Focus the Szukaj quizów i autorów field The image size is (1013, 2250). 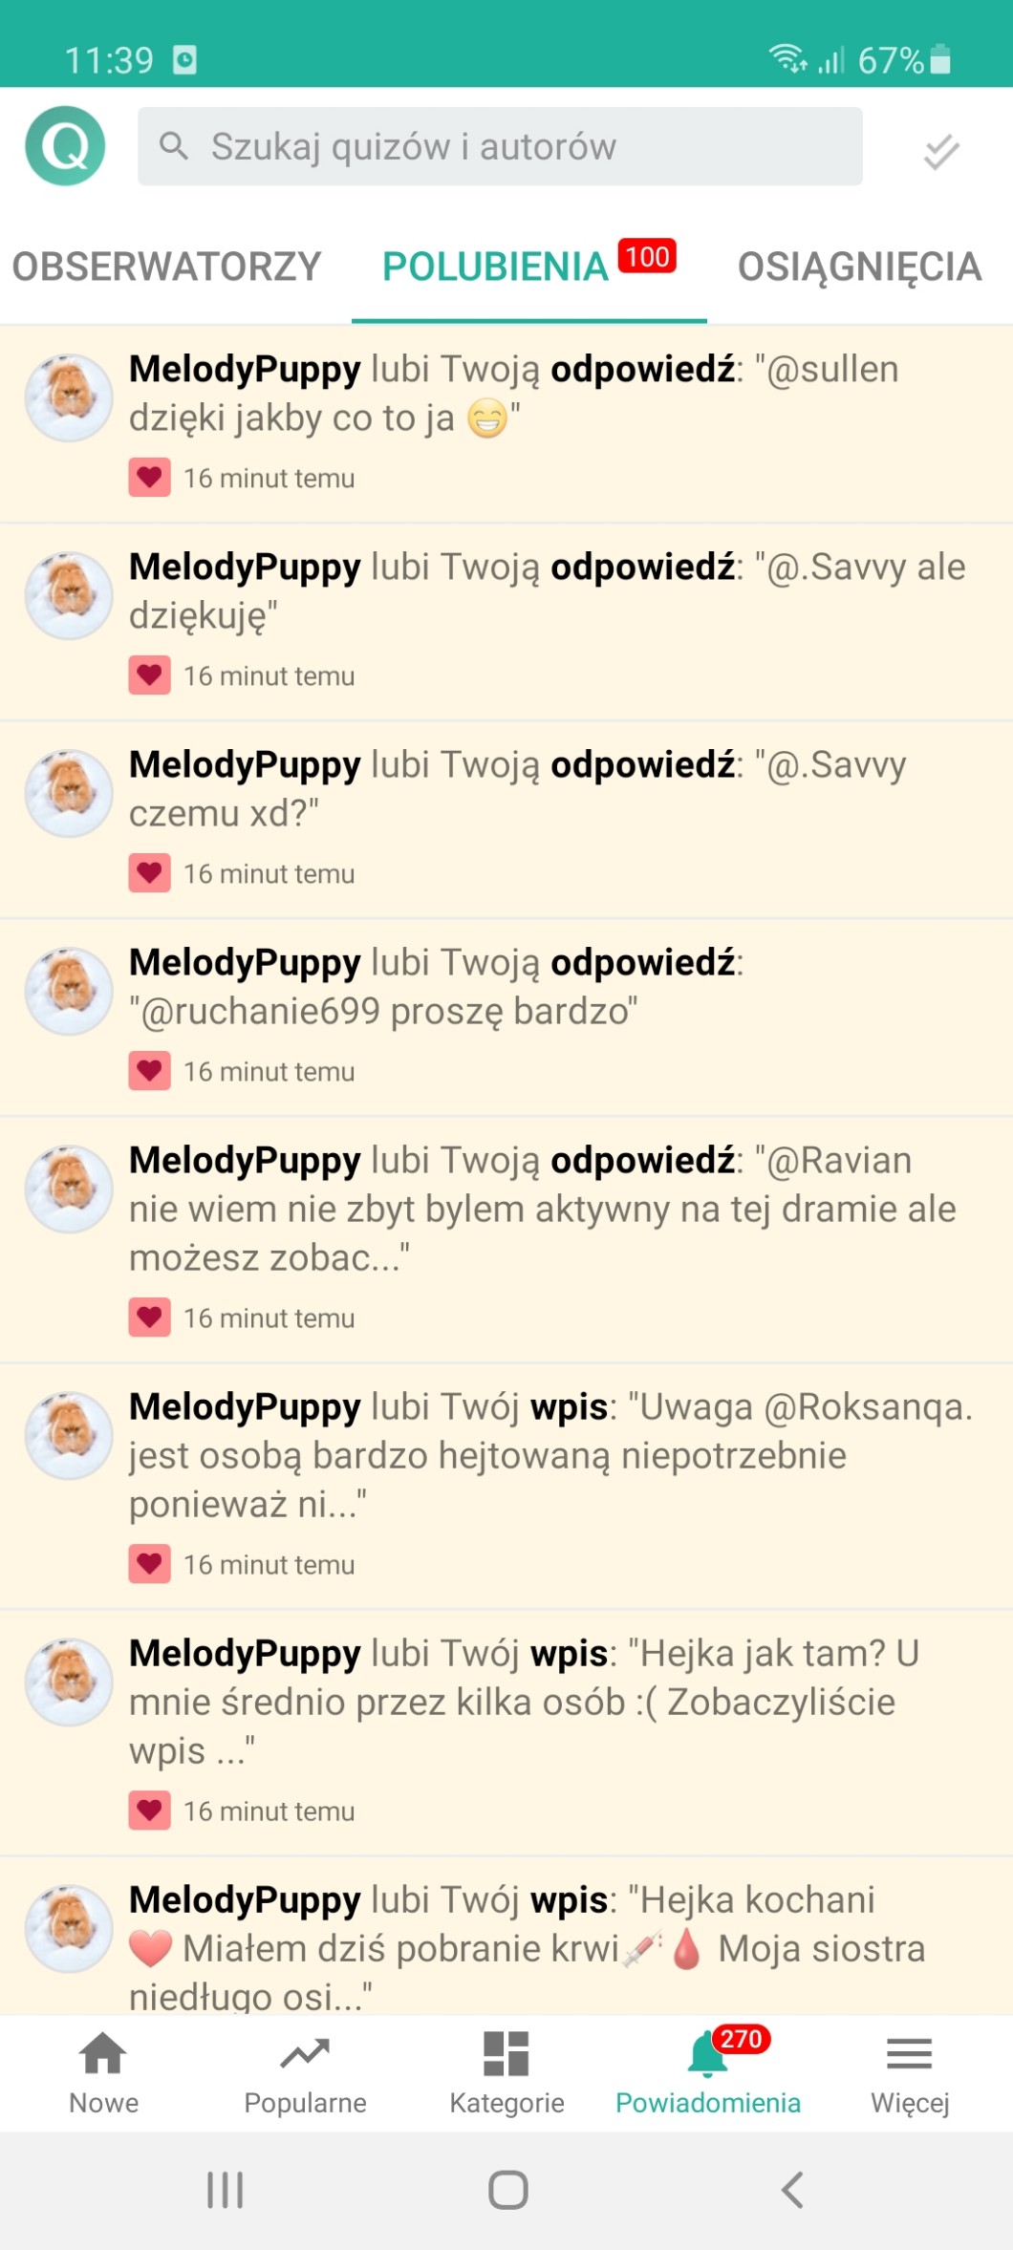tap(500, 146)
